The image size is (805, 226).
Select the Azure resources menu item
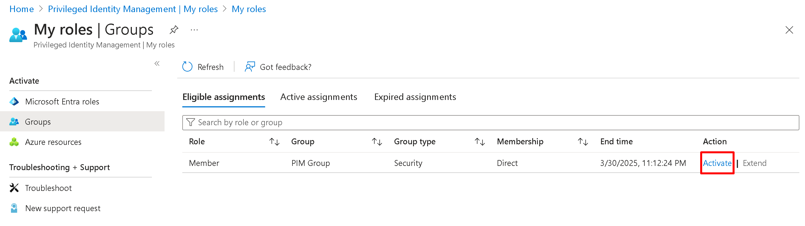point(53,142)
